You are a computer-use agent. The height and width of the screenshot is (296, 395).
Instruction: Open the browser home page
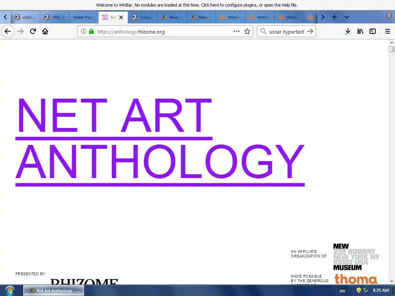tap(45, 31)
